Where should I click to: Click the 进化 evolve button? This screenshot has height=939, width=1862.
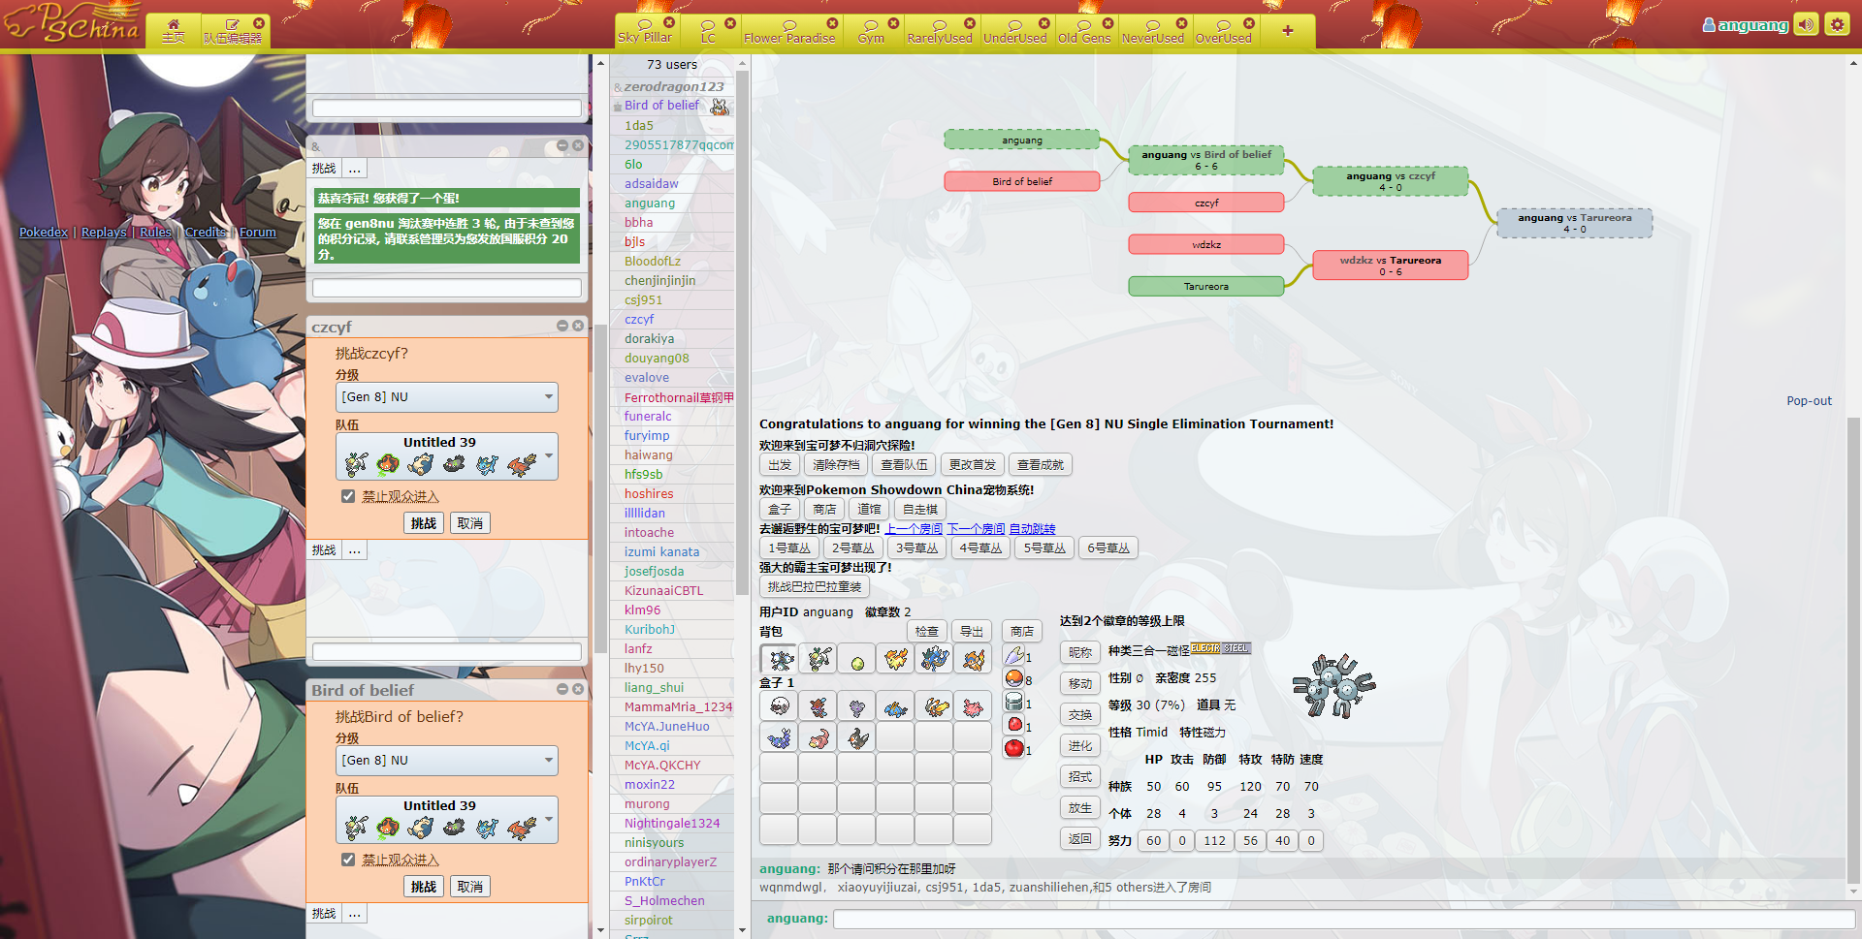coord(1079,746)
